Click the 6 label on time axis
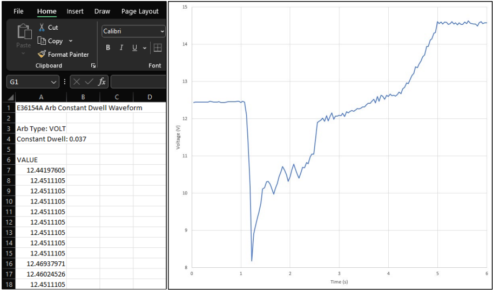 point(487,273)
